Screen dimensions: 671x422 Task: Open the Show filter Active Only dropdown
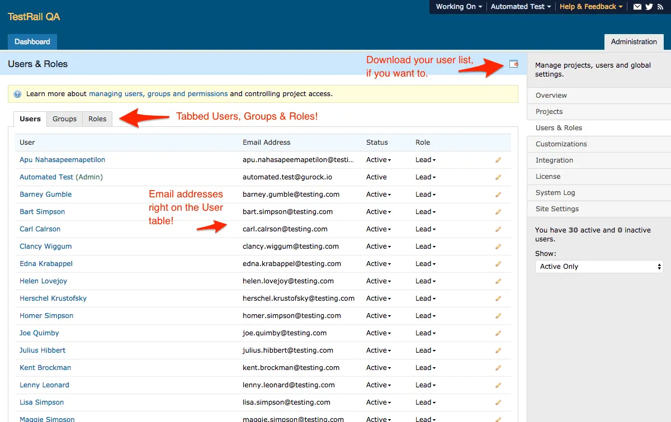[x=599, y=267]
